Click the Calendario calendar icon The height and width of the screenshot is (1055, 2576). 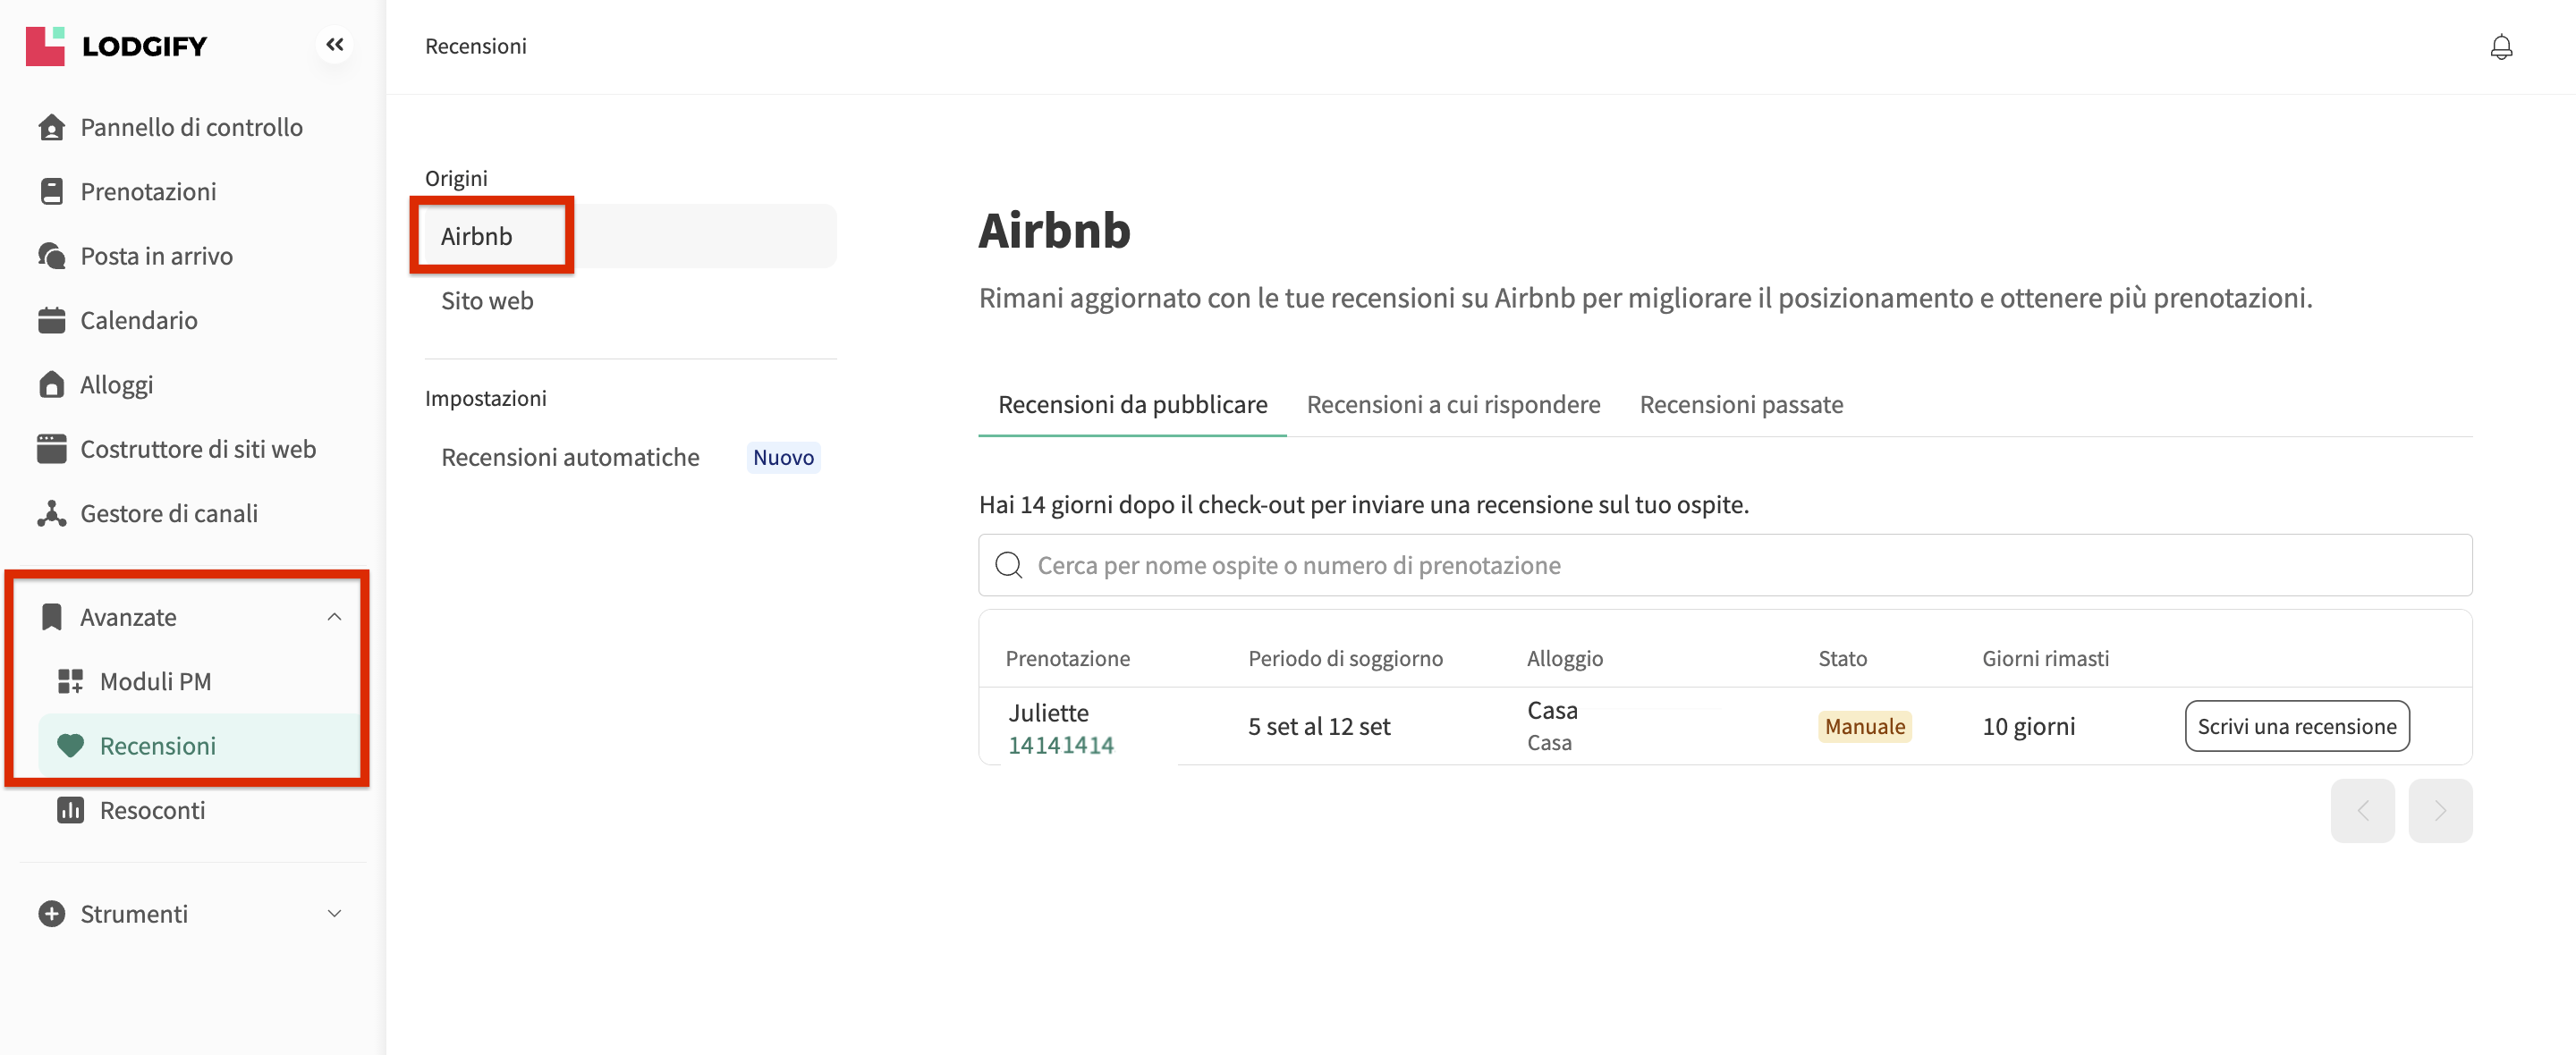51,321
